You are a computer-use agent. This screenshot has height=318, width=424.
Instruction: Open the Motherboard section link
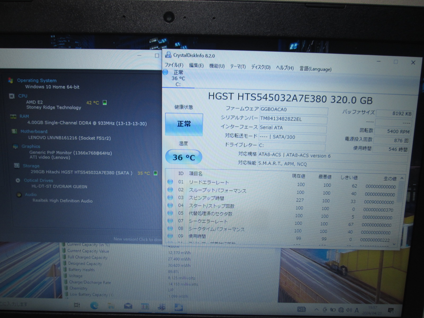[34, 131]
